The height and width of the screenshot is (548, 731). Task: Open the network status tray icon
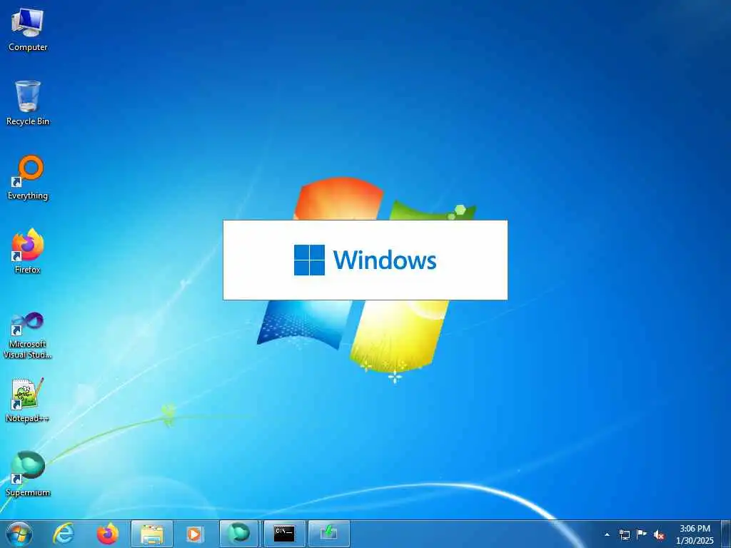[x=624, y=534]
